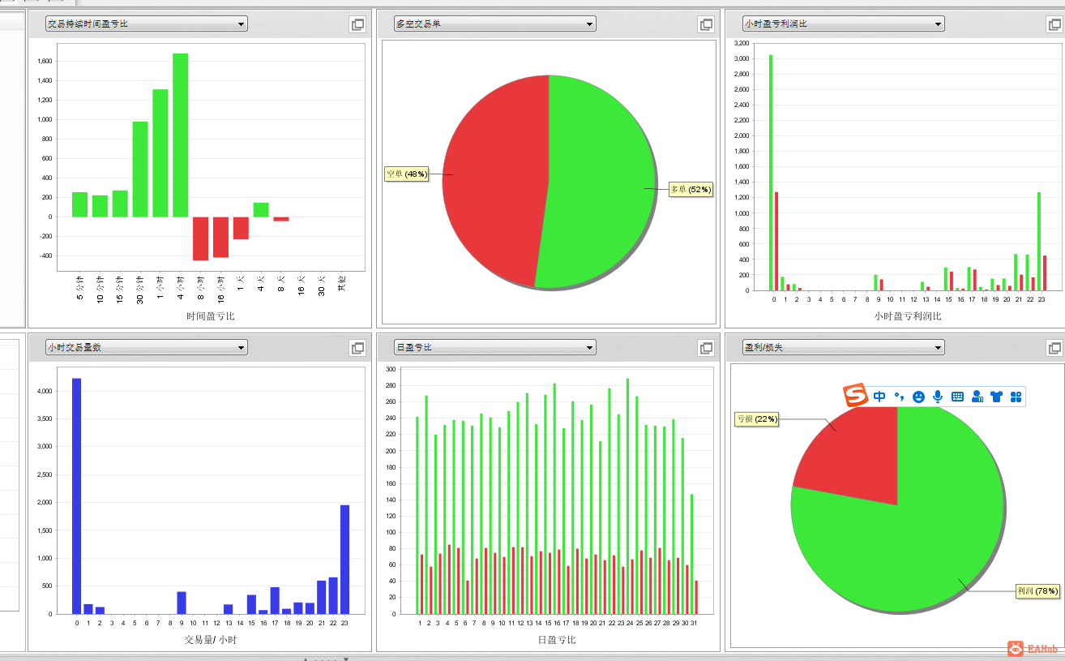Click the 空单 (48%) pie label
This screenshot has width=1065, height=661.
406,174
